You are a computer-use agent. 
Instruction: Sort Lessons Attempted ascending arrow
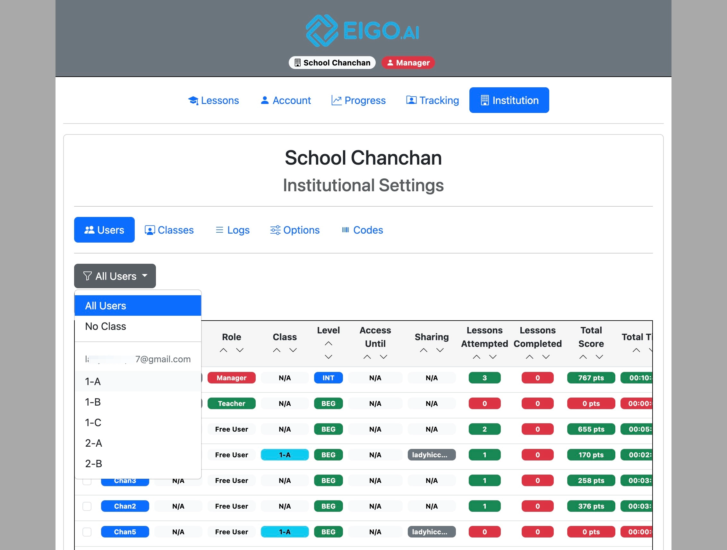coord(476,357)
